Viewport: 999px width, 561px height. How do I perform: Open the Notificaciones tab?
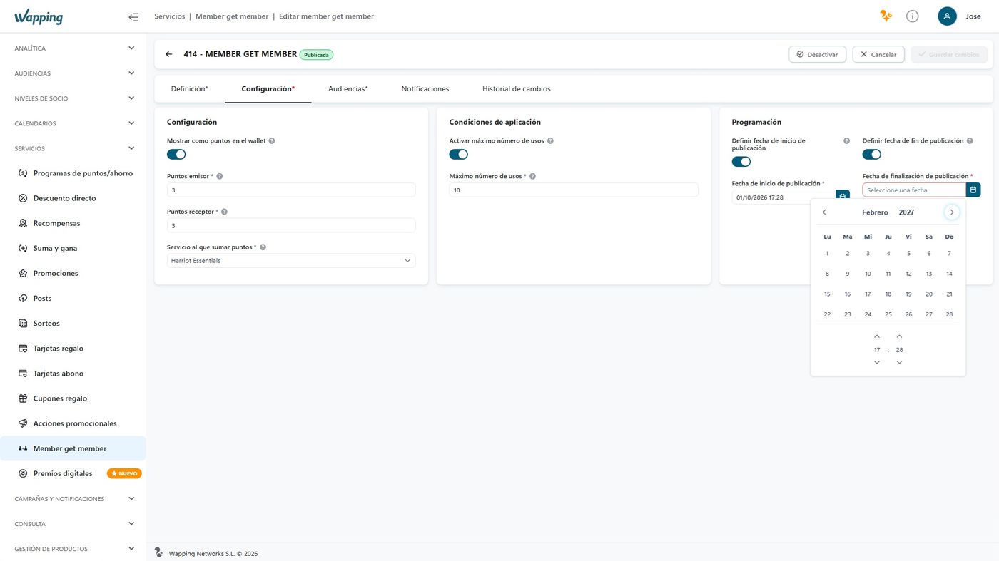425,89
